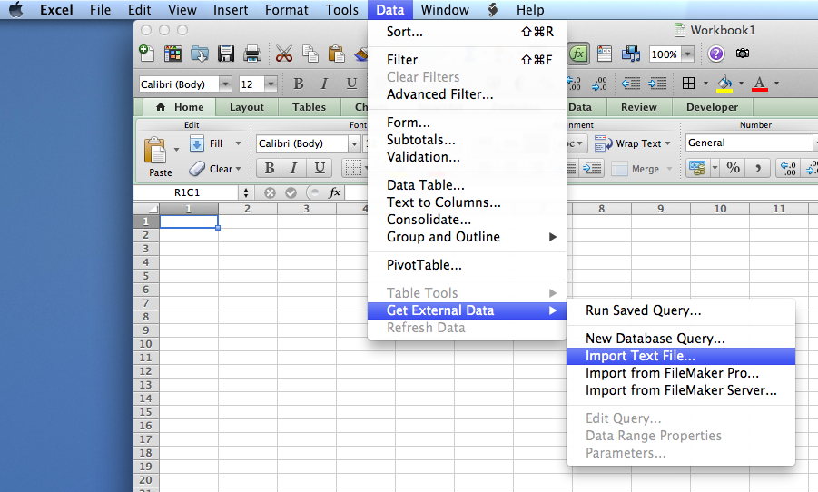The height and width of the screenshot is (492, 818).
Task: Click the red Font Color swatch
Action: pos(760,84)
